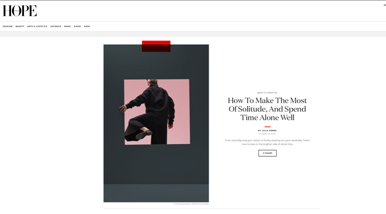Select the Hope navigation item
This screenshot has width=386, height=214.
(87, 26)
